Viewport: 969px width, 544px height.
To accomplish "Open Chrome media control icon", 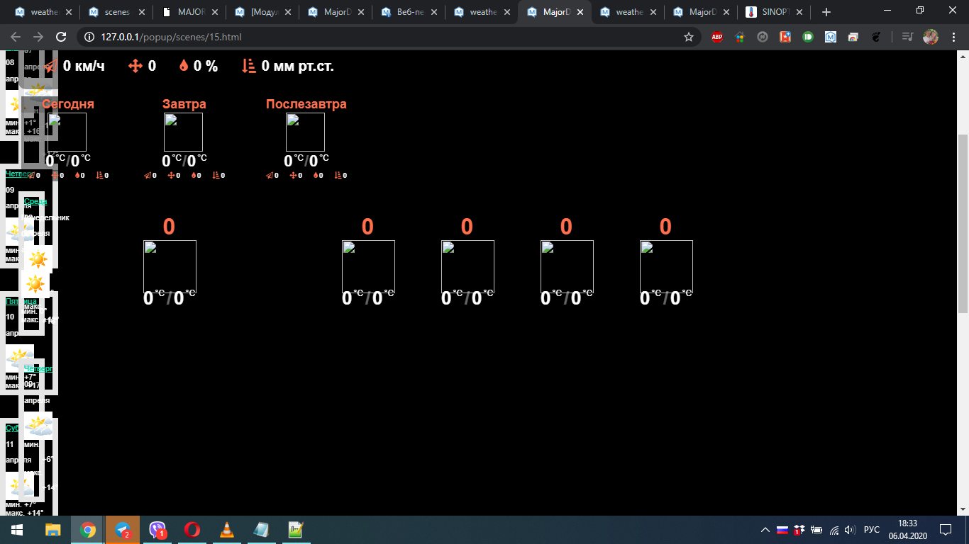I will pyautogui.click(x=907, y=37).
